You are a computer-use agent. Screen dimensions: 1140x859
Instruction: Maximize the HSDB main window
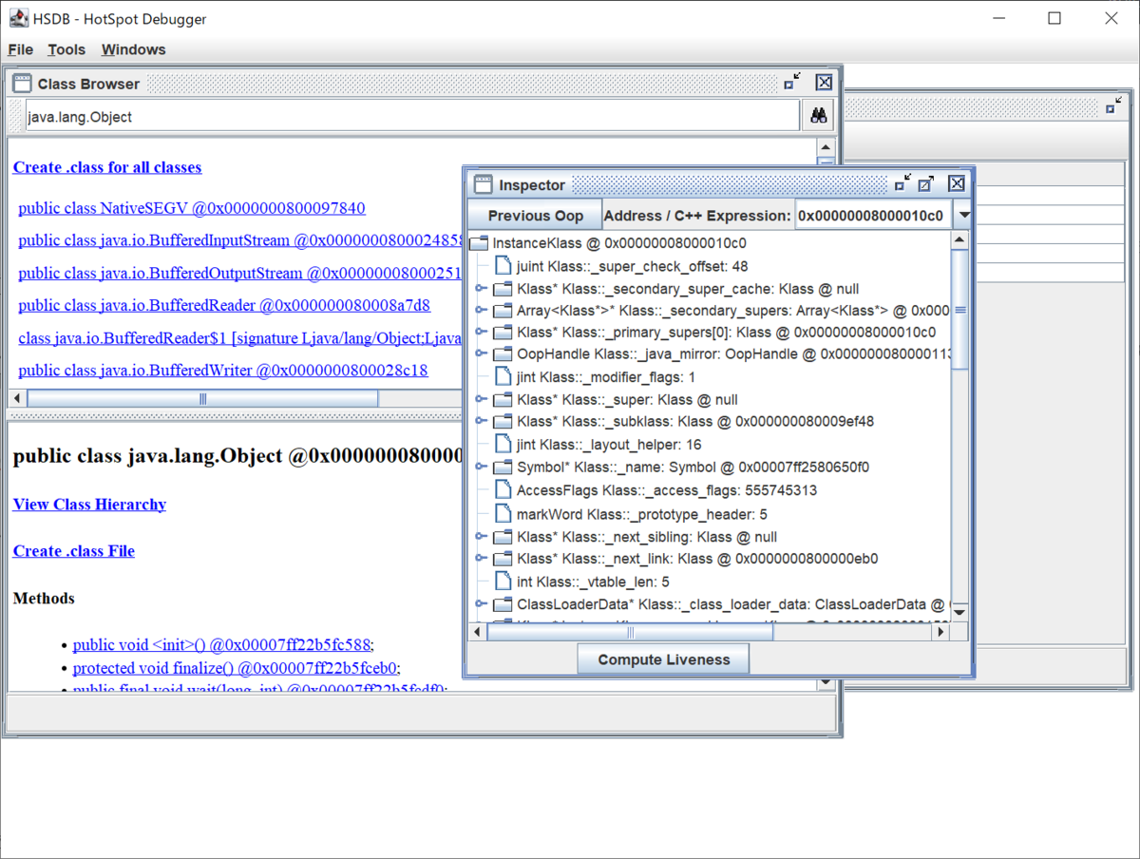pyautogui.click(x=1054, y=18)
